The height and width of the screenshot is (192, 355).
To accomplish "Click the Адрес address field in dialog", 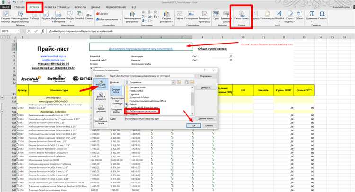I will click(159, 119).
